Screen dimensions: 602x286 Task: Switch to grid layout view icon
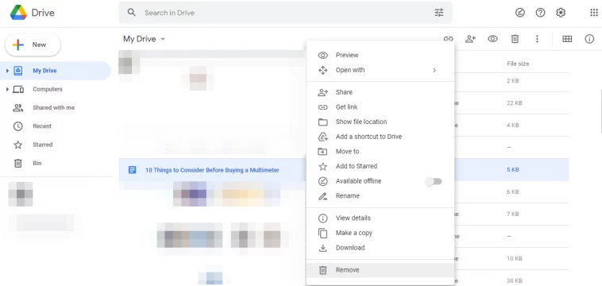567,39
